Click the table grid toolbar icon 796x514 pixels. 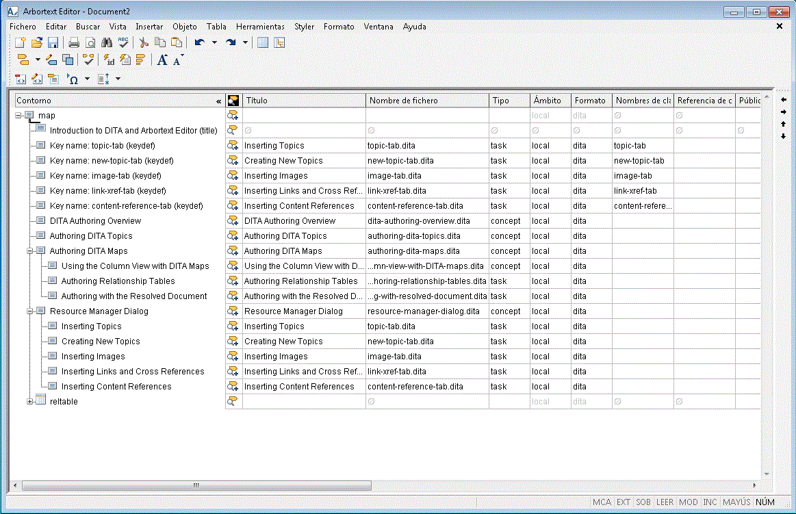(262, 42)
